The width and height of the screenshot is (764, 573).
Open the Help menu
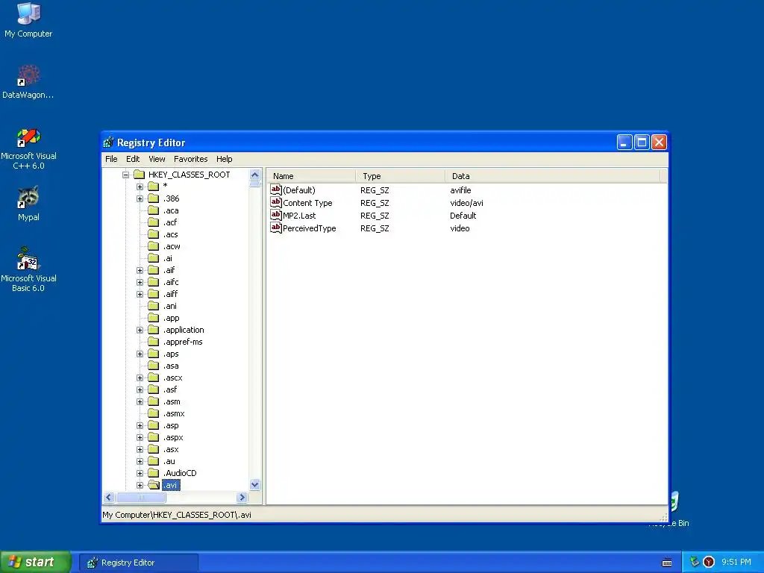point(224,159)
